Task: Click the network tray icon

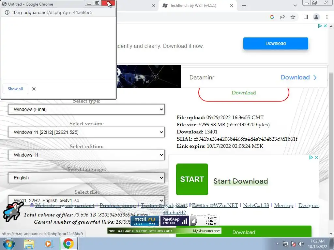Action: tap(285, 244)
